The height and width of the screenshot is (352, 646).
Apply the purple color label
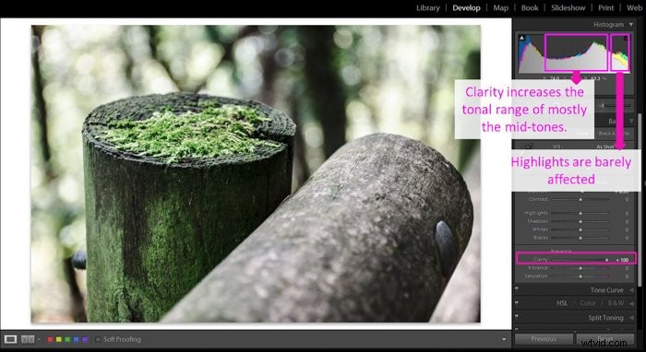85,340
